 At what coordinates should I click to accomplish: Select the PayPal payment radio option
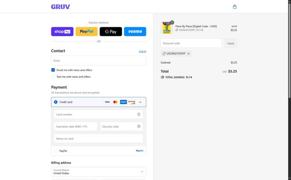click(x=55, y=151)
